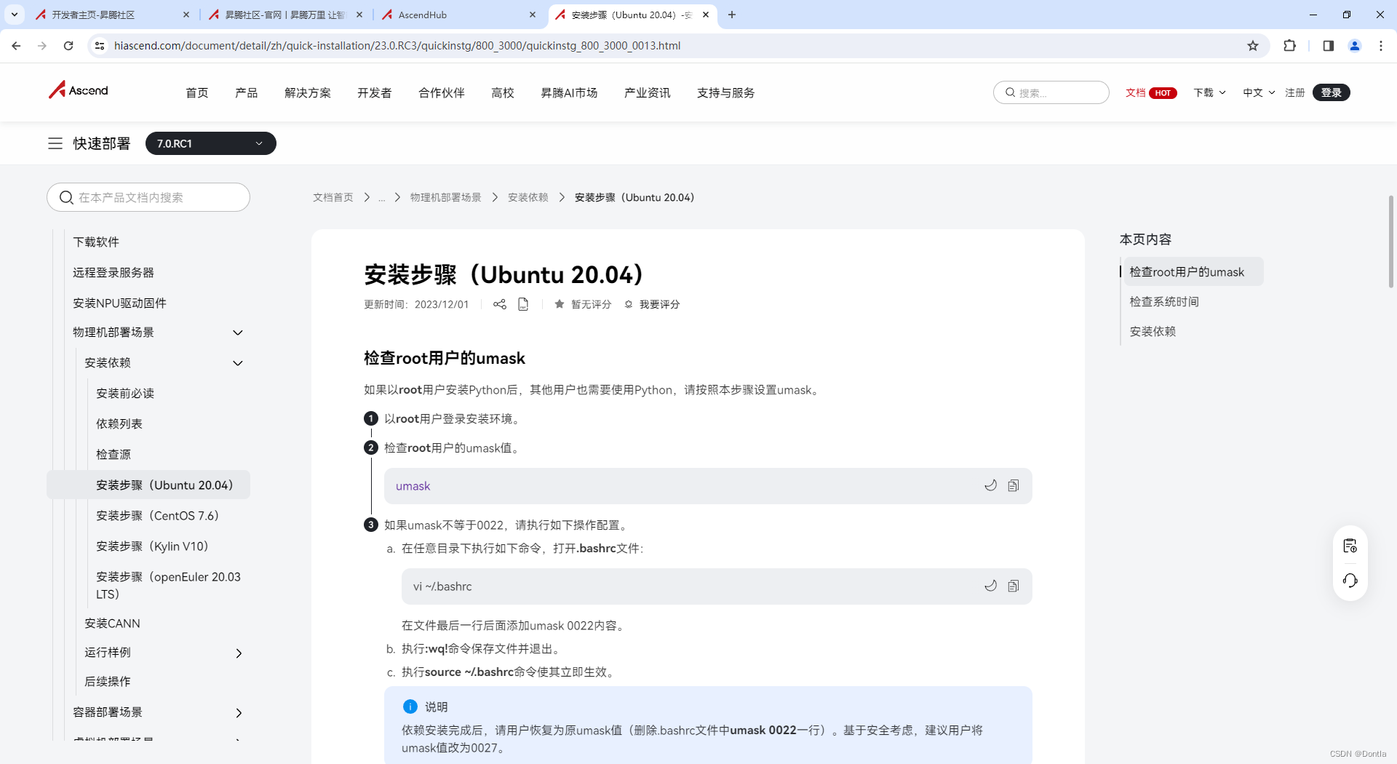This screenshot has height=764, width=1397.
Task: Open the browser extensions puzzle icon
Action: (x=1290, y=45)
